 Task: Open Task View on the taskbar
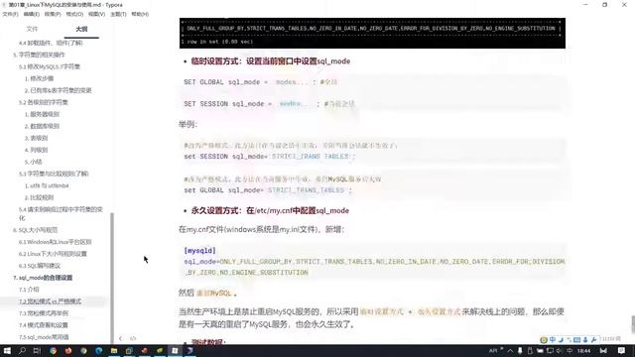tap(38, 350)
